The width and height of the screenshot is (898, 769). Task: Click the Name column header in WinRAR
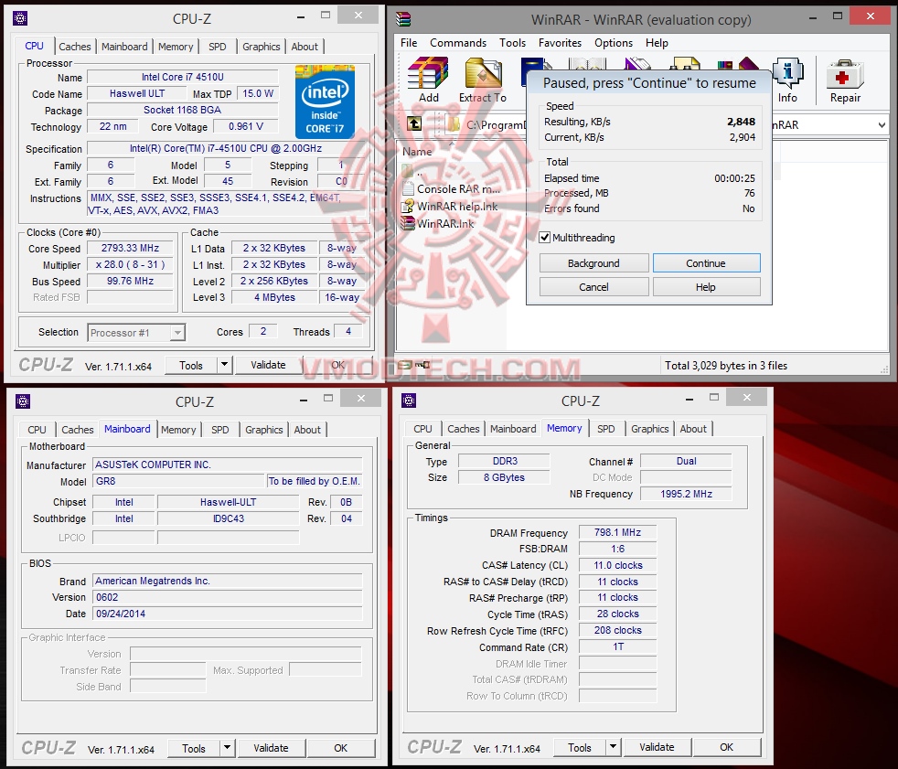pos(417,152)
